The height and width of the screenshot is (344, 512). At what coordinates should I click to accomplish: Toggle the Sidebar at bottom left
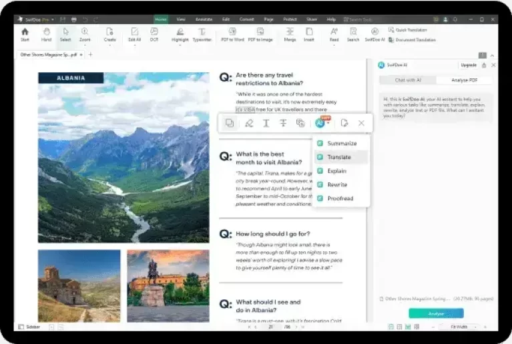coord(28,327)
